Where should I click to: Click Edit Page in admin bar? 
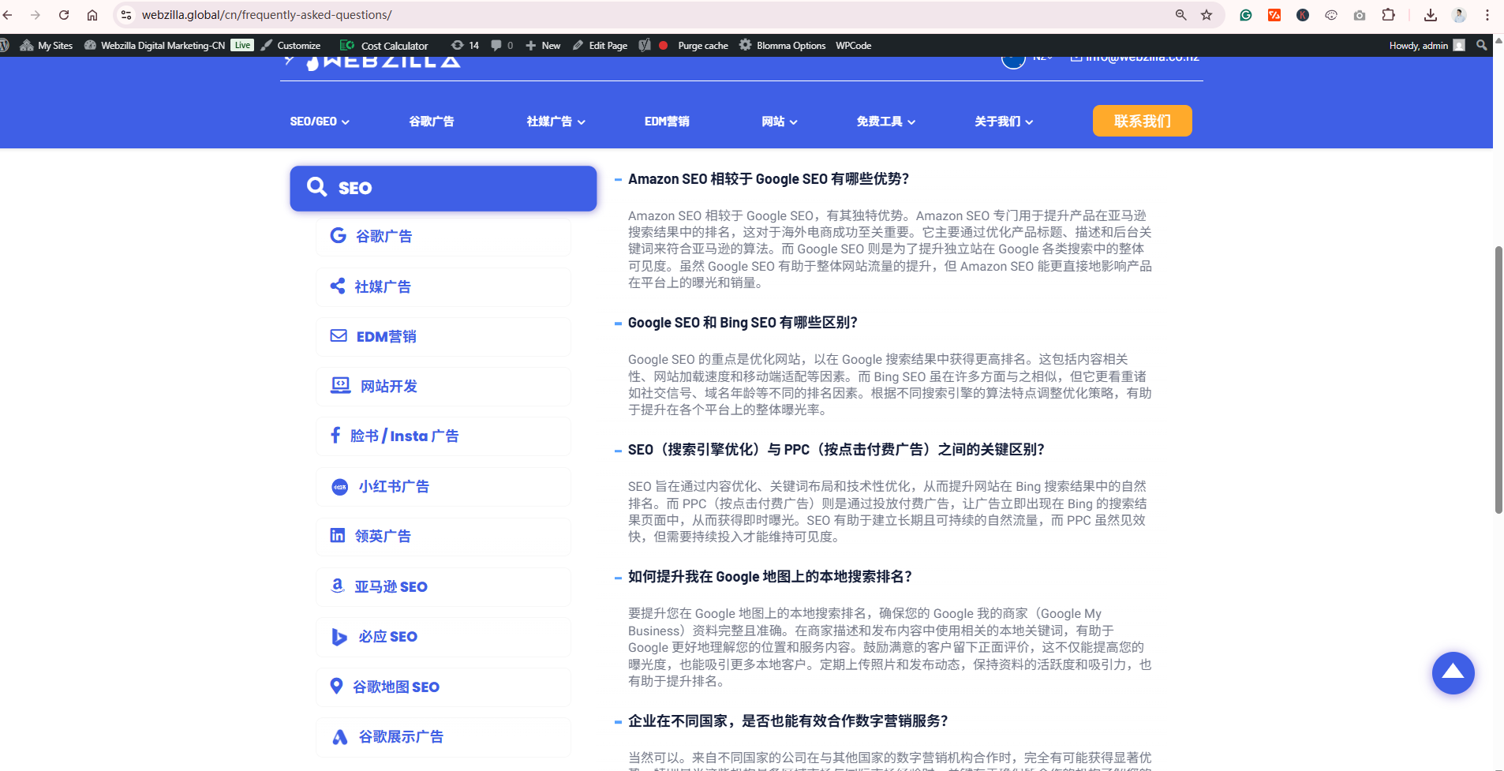(600, 45)
